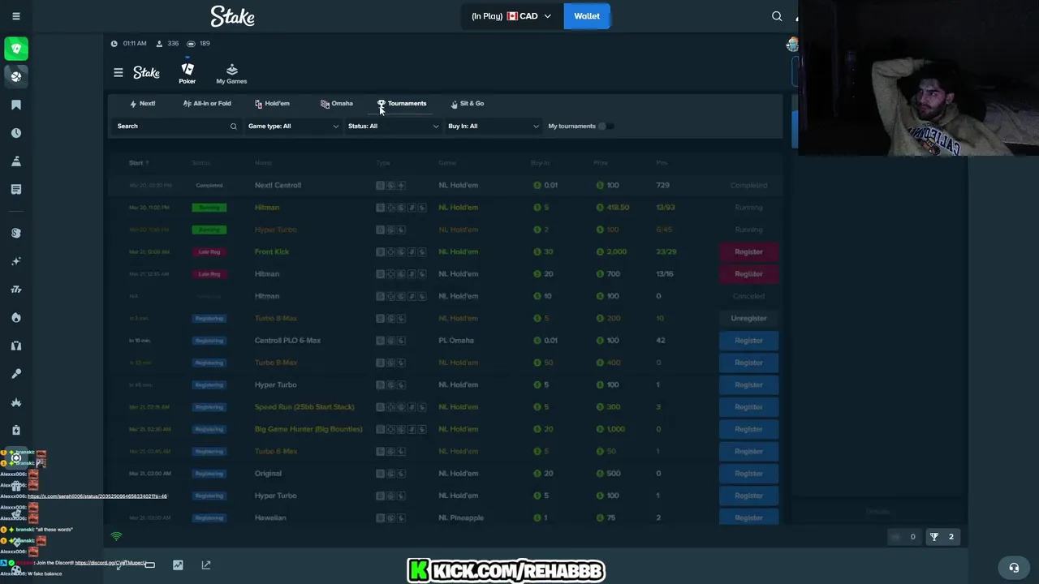
Task: Click the live stats chart icon
Action: click(x=178, y=565)
